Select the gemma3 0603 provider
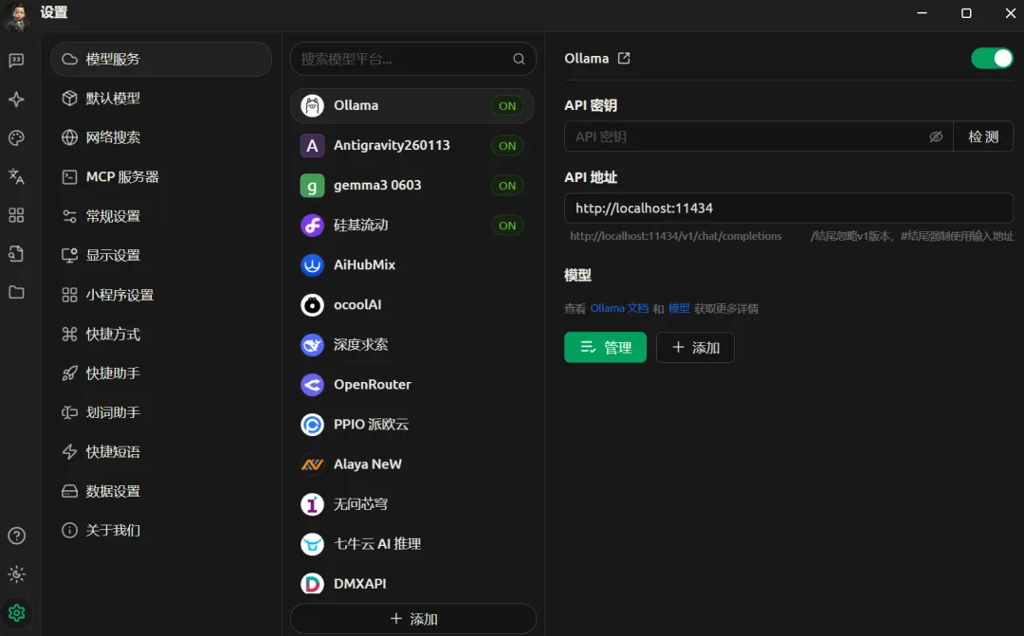The image size is (1024, 636). click(412, 185)
